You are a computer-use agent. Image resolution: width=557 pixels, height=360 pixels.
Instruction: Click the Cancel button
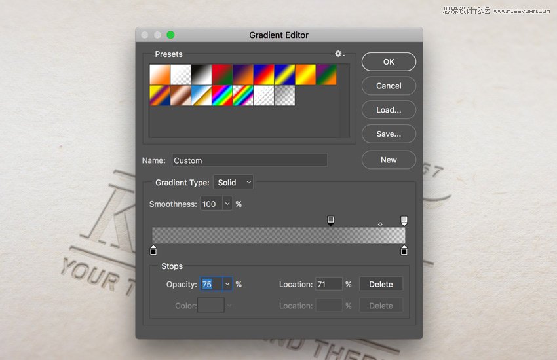pyautogui.click(x=389, y=86)
